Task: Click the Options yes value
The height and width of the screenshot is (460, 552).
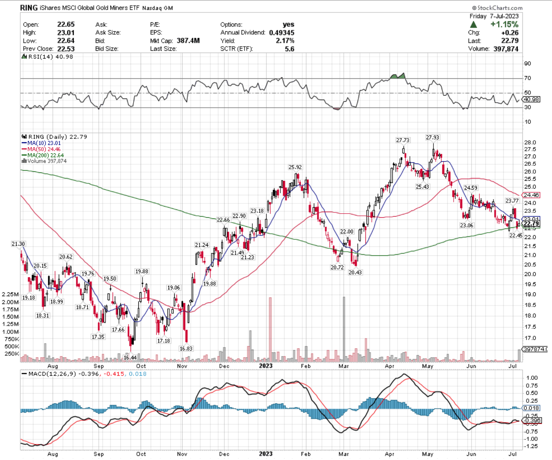Action: pyautogui.click(x=288, y=24)
